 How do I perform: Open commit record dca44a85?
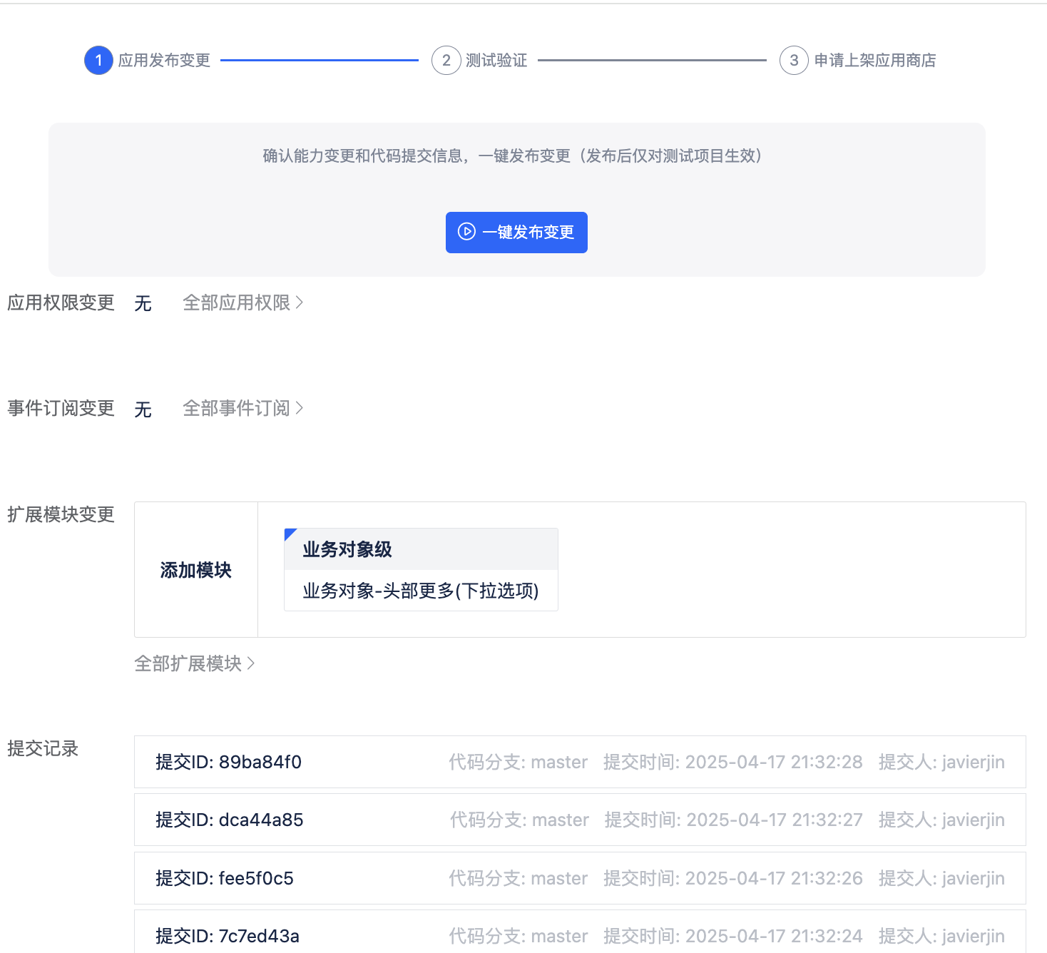[579, 820]
